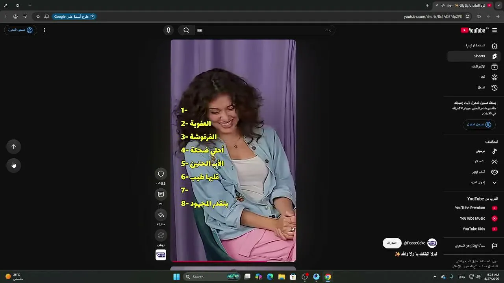Open a new browser tab

(x=427, y=5)
